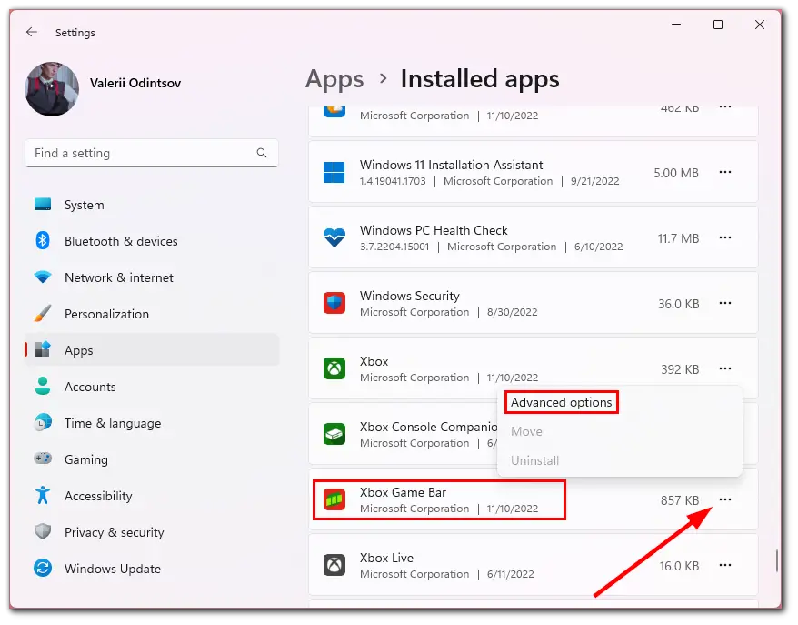The width and height of the screenshot is (798, 625).
Task: Select Uninstall in the context menu
Action: tap(535, 460)
